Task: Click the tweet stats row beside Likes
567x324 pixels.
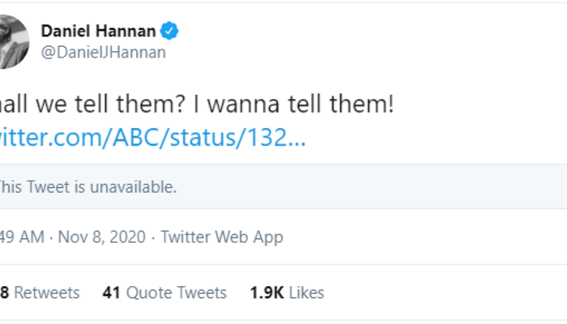Action: click(x=446, y=292)
